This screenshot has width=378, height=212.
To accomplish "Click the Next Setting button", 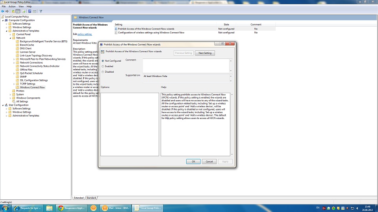I will pyautogui.click(x=205, y=53).
